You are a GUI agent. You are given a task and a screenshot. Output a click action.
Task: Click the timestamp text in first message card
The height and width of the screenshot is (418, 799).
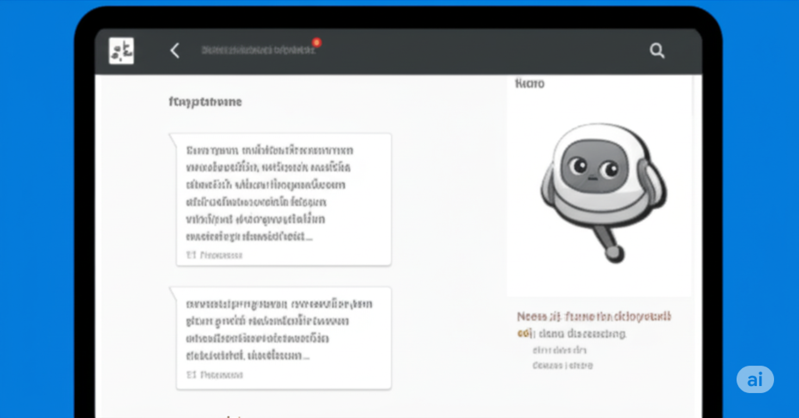click(221, 255)
